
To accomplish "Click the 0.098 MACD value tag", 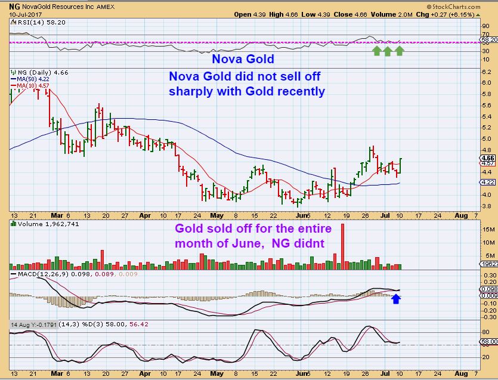I will coord(489,289).
